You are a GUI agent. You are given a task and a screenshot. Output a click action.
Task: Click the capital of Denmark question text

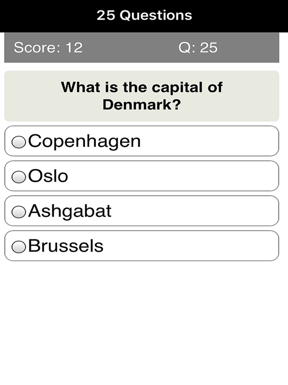tap(142, 96)
